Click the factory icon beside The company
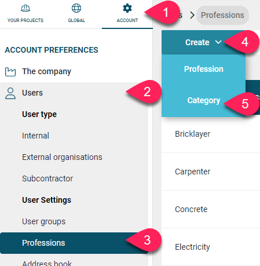 coord(10,72)
